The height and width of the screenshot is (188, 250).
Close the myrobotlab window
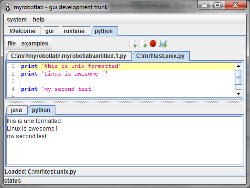point(235,5)
